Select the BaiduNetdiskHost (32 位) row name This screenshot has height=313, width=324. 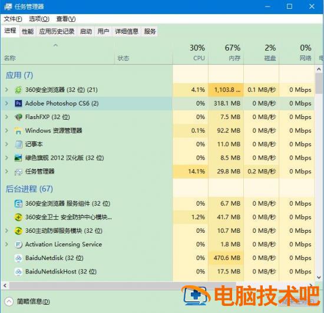pyautogui.click(x=61, y=272)
